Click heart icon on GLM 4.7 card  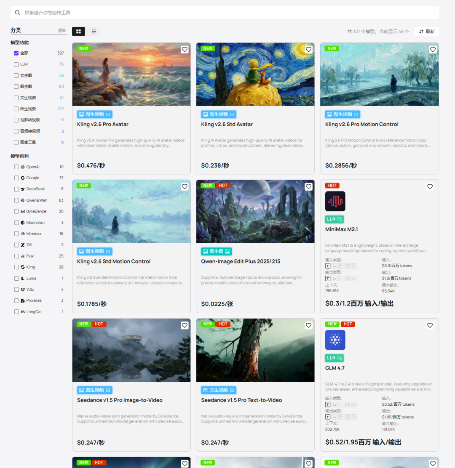430,325
